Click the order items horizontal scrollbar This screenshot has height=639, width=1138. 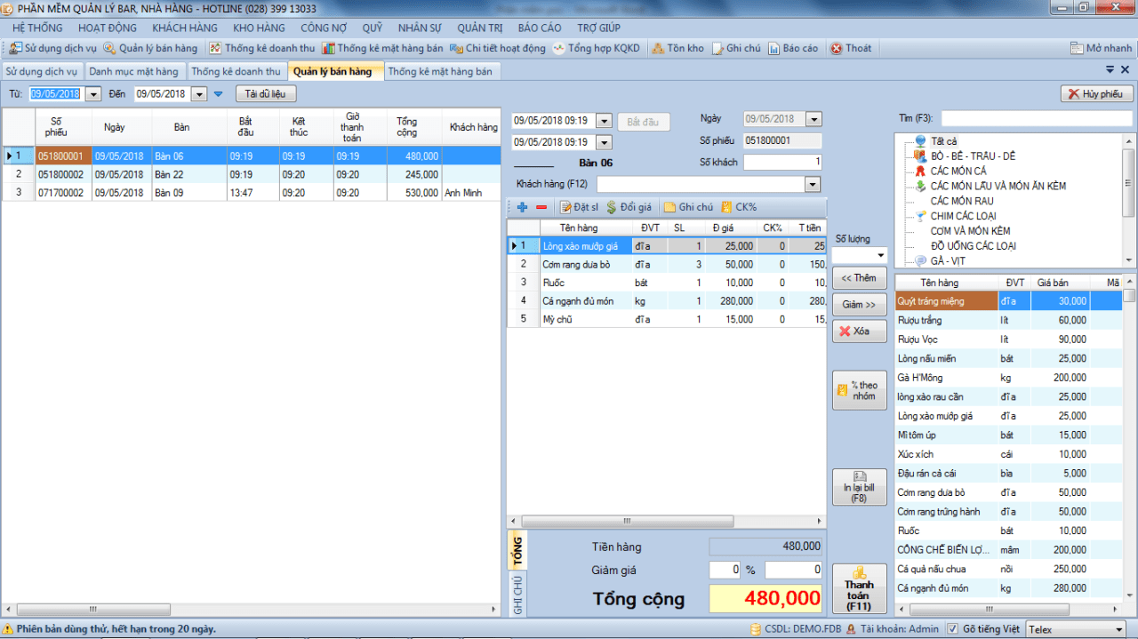[x=667, y=522]
